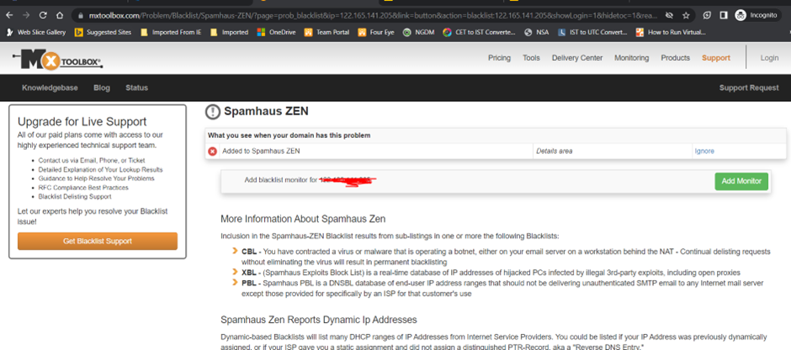The height and width of the screenshot is (350, 791).
Task: Open IST to UTC Converter bookmark
Action: pyautogui.click(x=592, y=32)
